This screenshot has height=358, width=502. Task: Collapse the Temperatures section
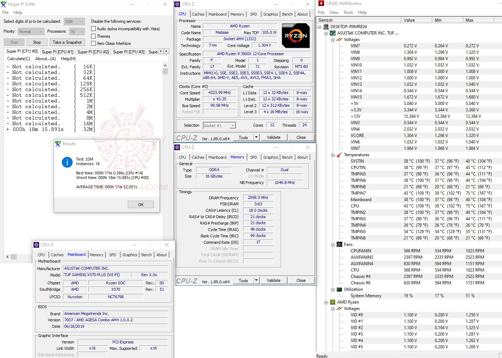pos(333,155)
